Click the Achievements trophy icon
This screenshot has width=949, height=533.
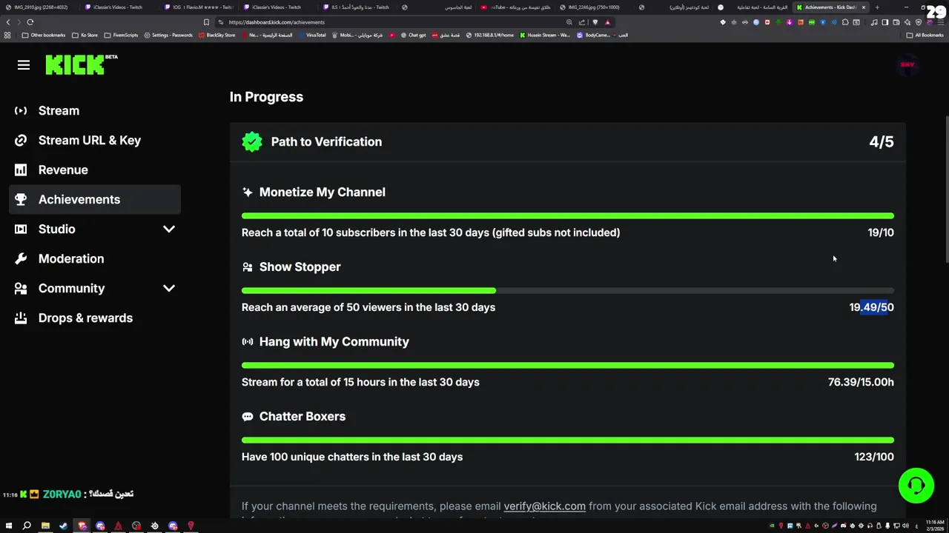(x=21, y=200)
